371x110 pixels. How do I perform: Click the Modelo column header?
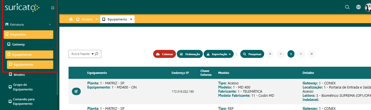click(224, 73)
